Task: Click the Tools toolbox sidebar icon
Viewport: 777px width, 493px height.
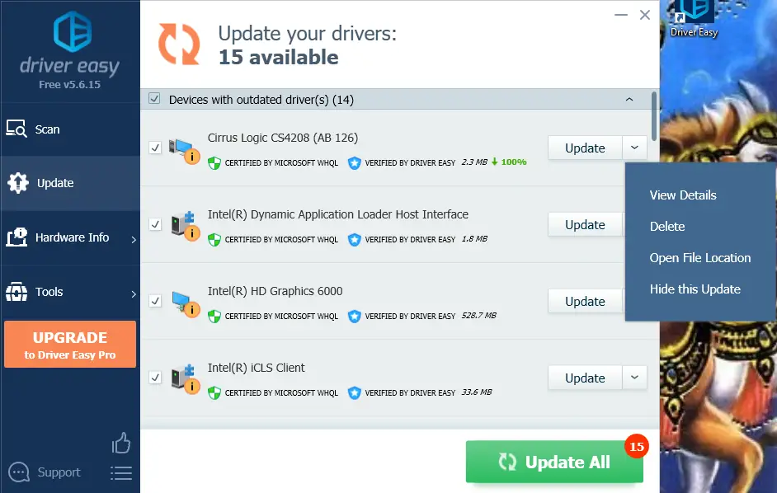Action: click(16, 292)
